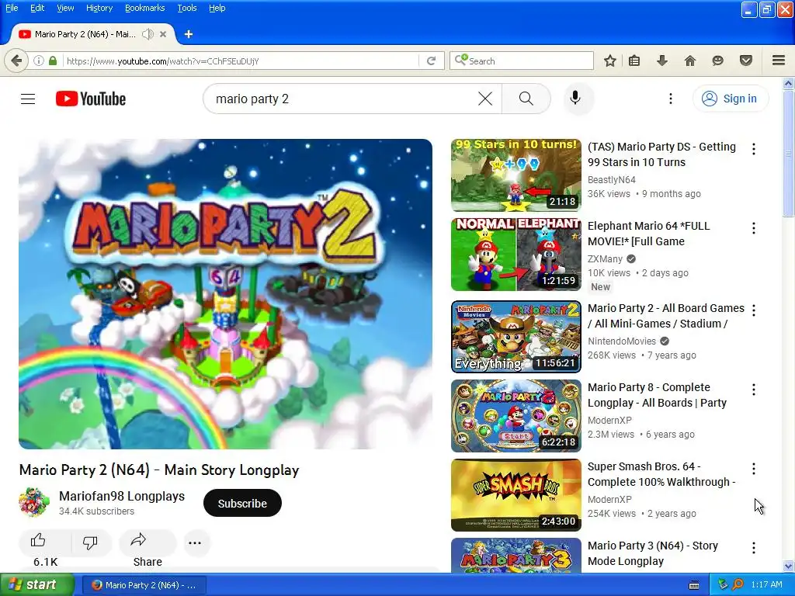Open the Edit menu

coord(37,8)
